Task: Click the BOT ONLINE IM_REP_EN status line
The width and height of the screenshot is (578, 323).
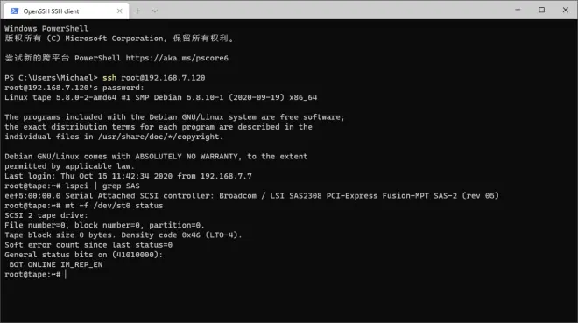Action: [56, 264]
